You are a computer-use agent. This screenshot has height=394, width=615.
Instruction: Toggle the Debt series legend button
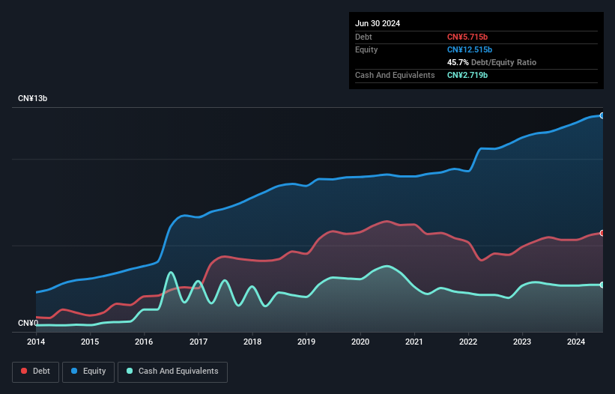(36, 372)
